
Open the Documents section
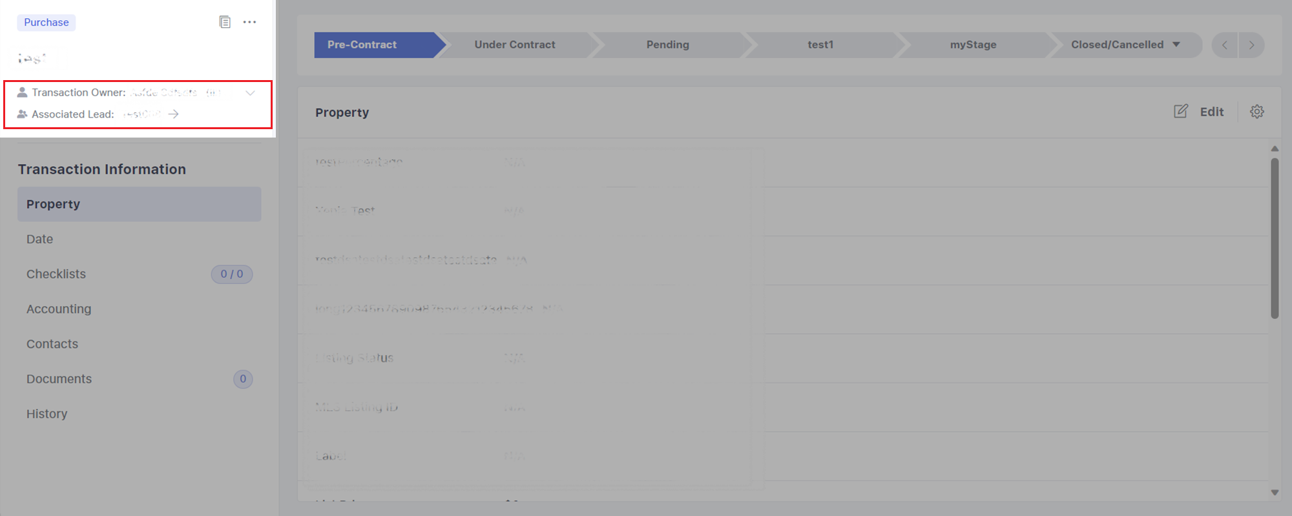[140, 379]
